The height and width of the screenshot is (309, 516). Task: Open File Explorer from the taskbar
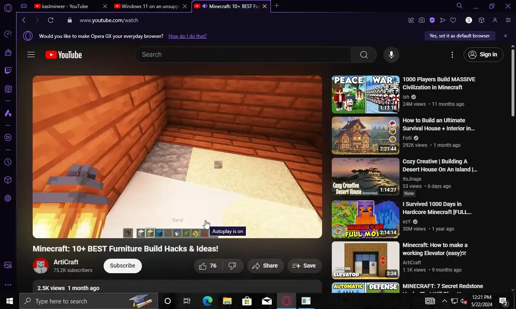point(227,301)
